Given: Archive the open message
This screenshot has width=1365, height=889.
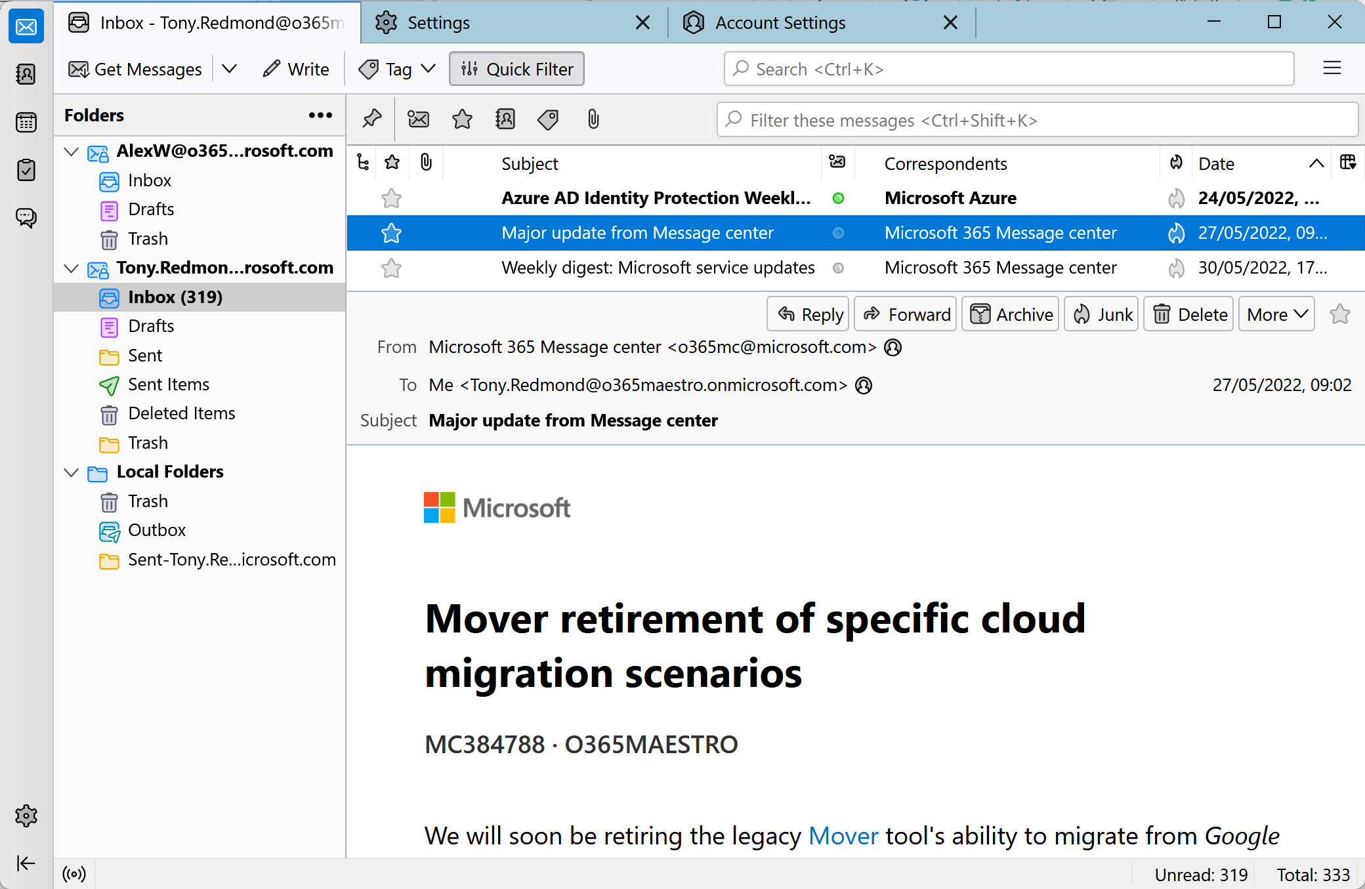Looking at the screenshot, I should pyautogui.click(x=1010, y=314).
